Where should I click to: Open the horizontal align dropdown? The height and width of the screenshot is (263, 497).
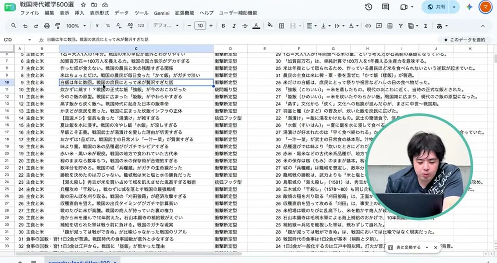click(x=311, y=26)
